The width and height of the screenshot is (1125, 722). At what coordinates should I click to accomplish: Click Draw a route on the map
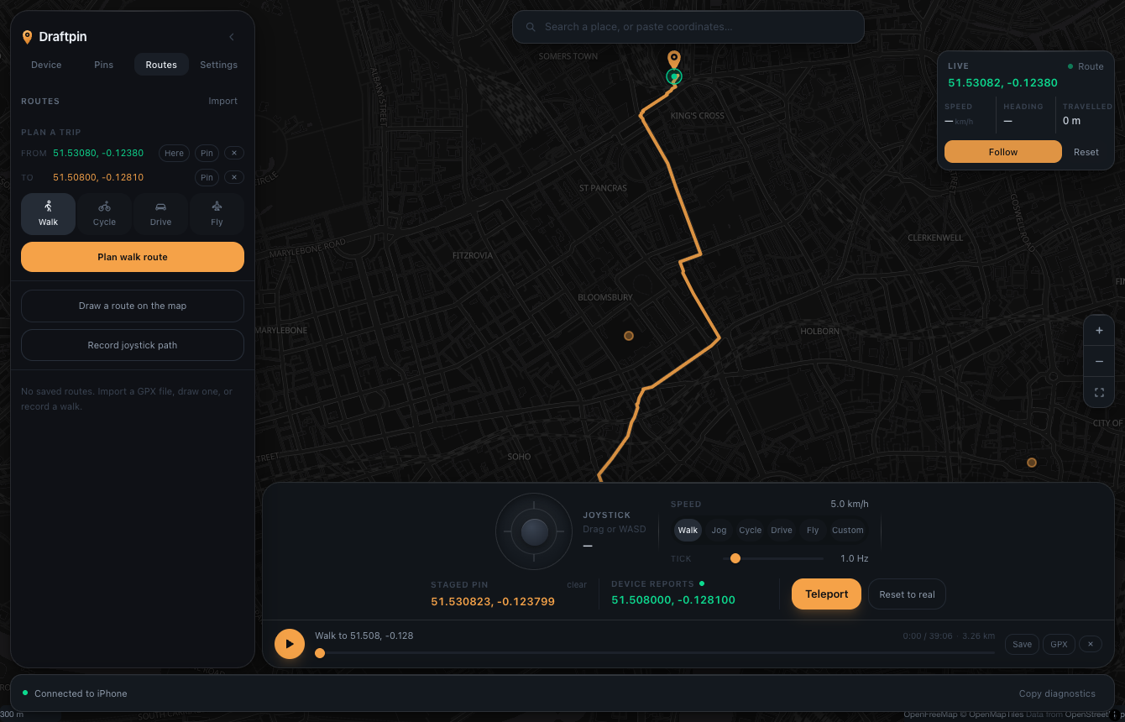(133, 306)
